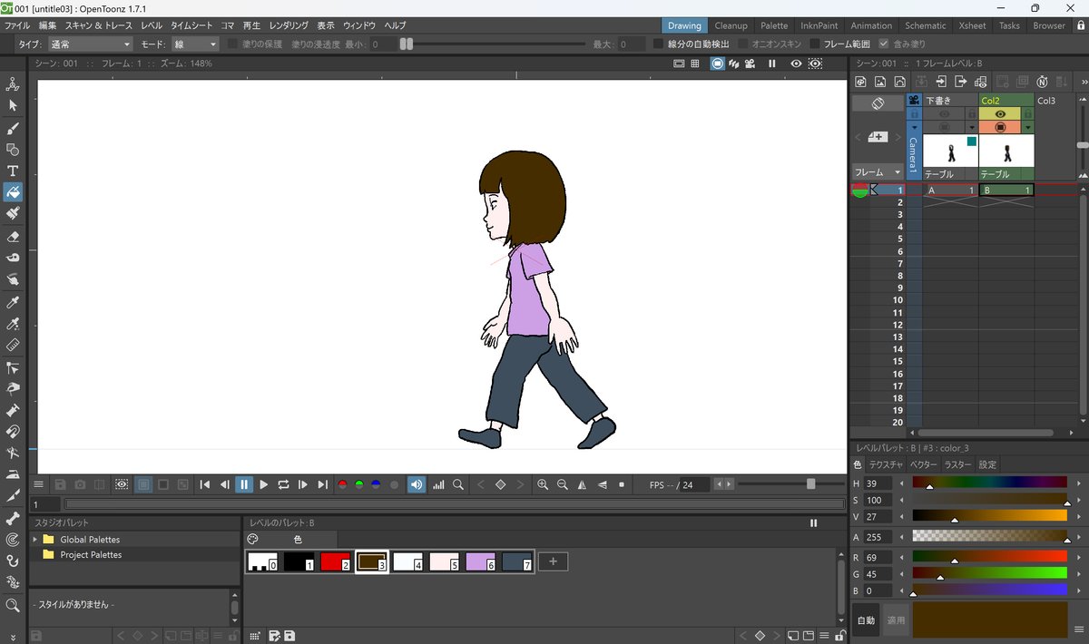Toggle the フレーム範囲 checkbox

point(815,44)
